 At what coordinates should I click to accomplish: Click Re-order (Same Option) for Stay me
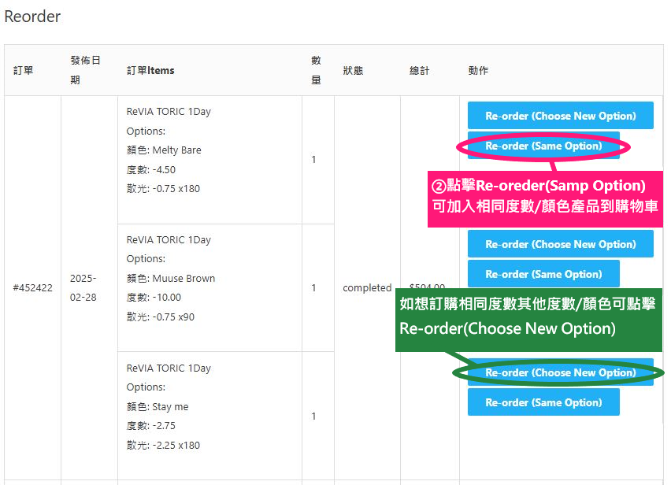pos(543,402)
